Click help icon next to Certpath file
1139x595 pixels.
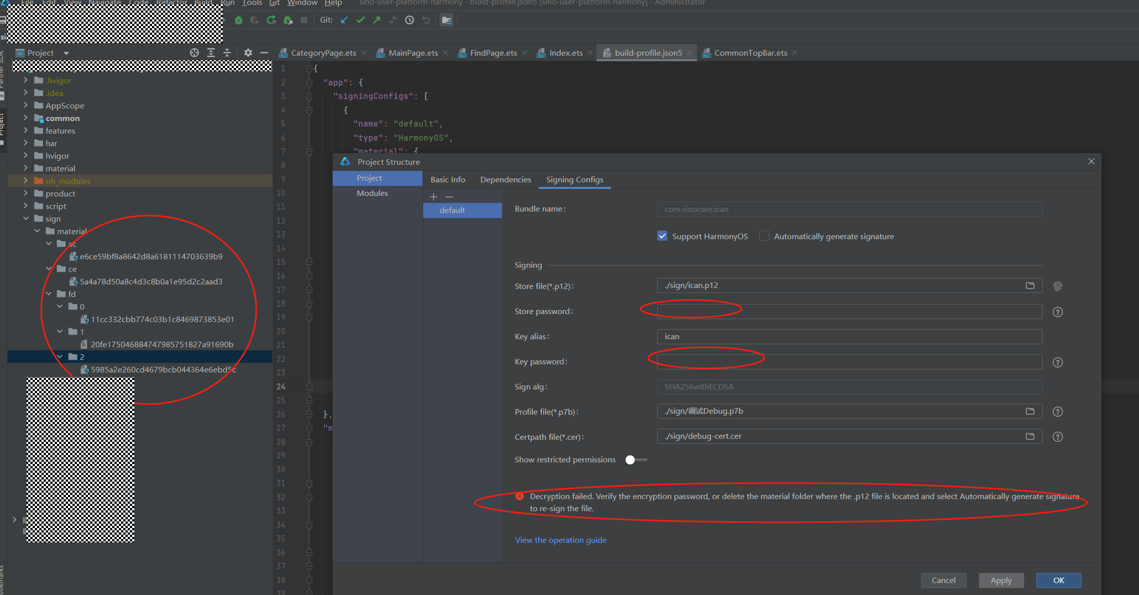pos(1058,437)
